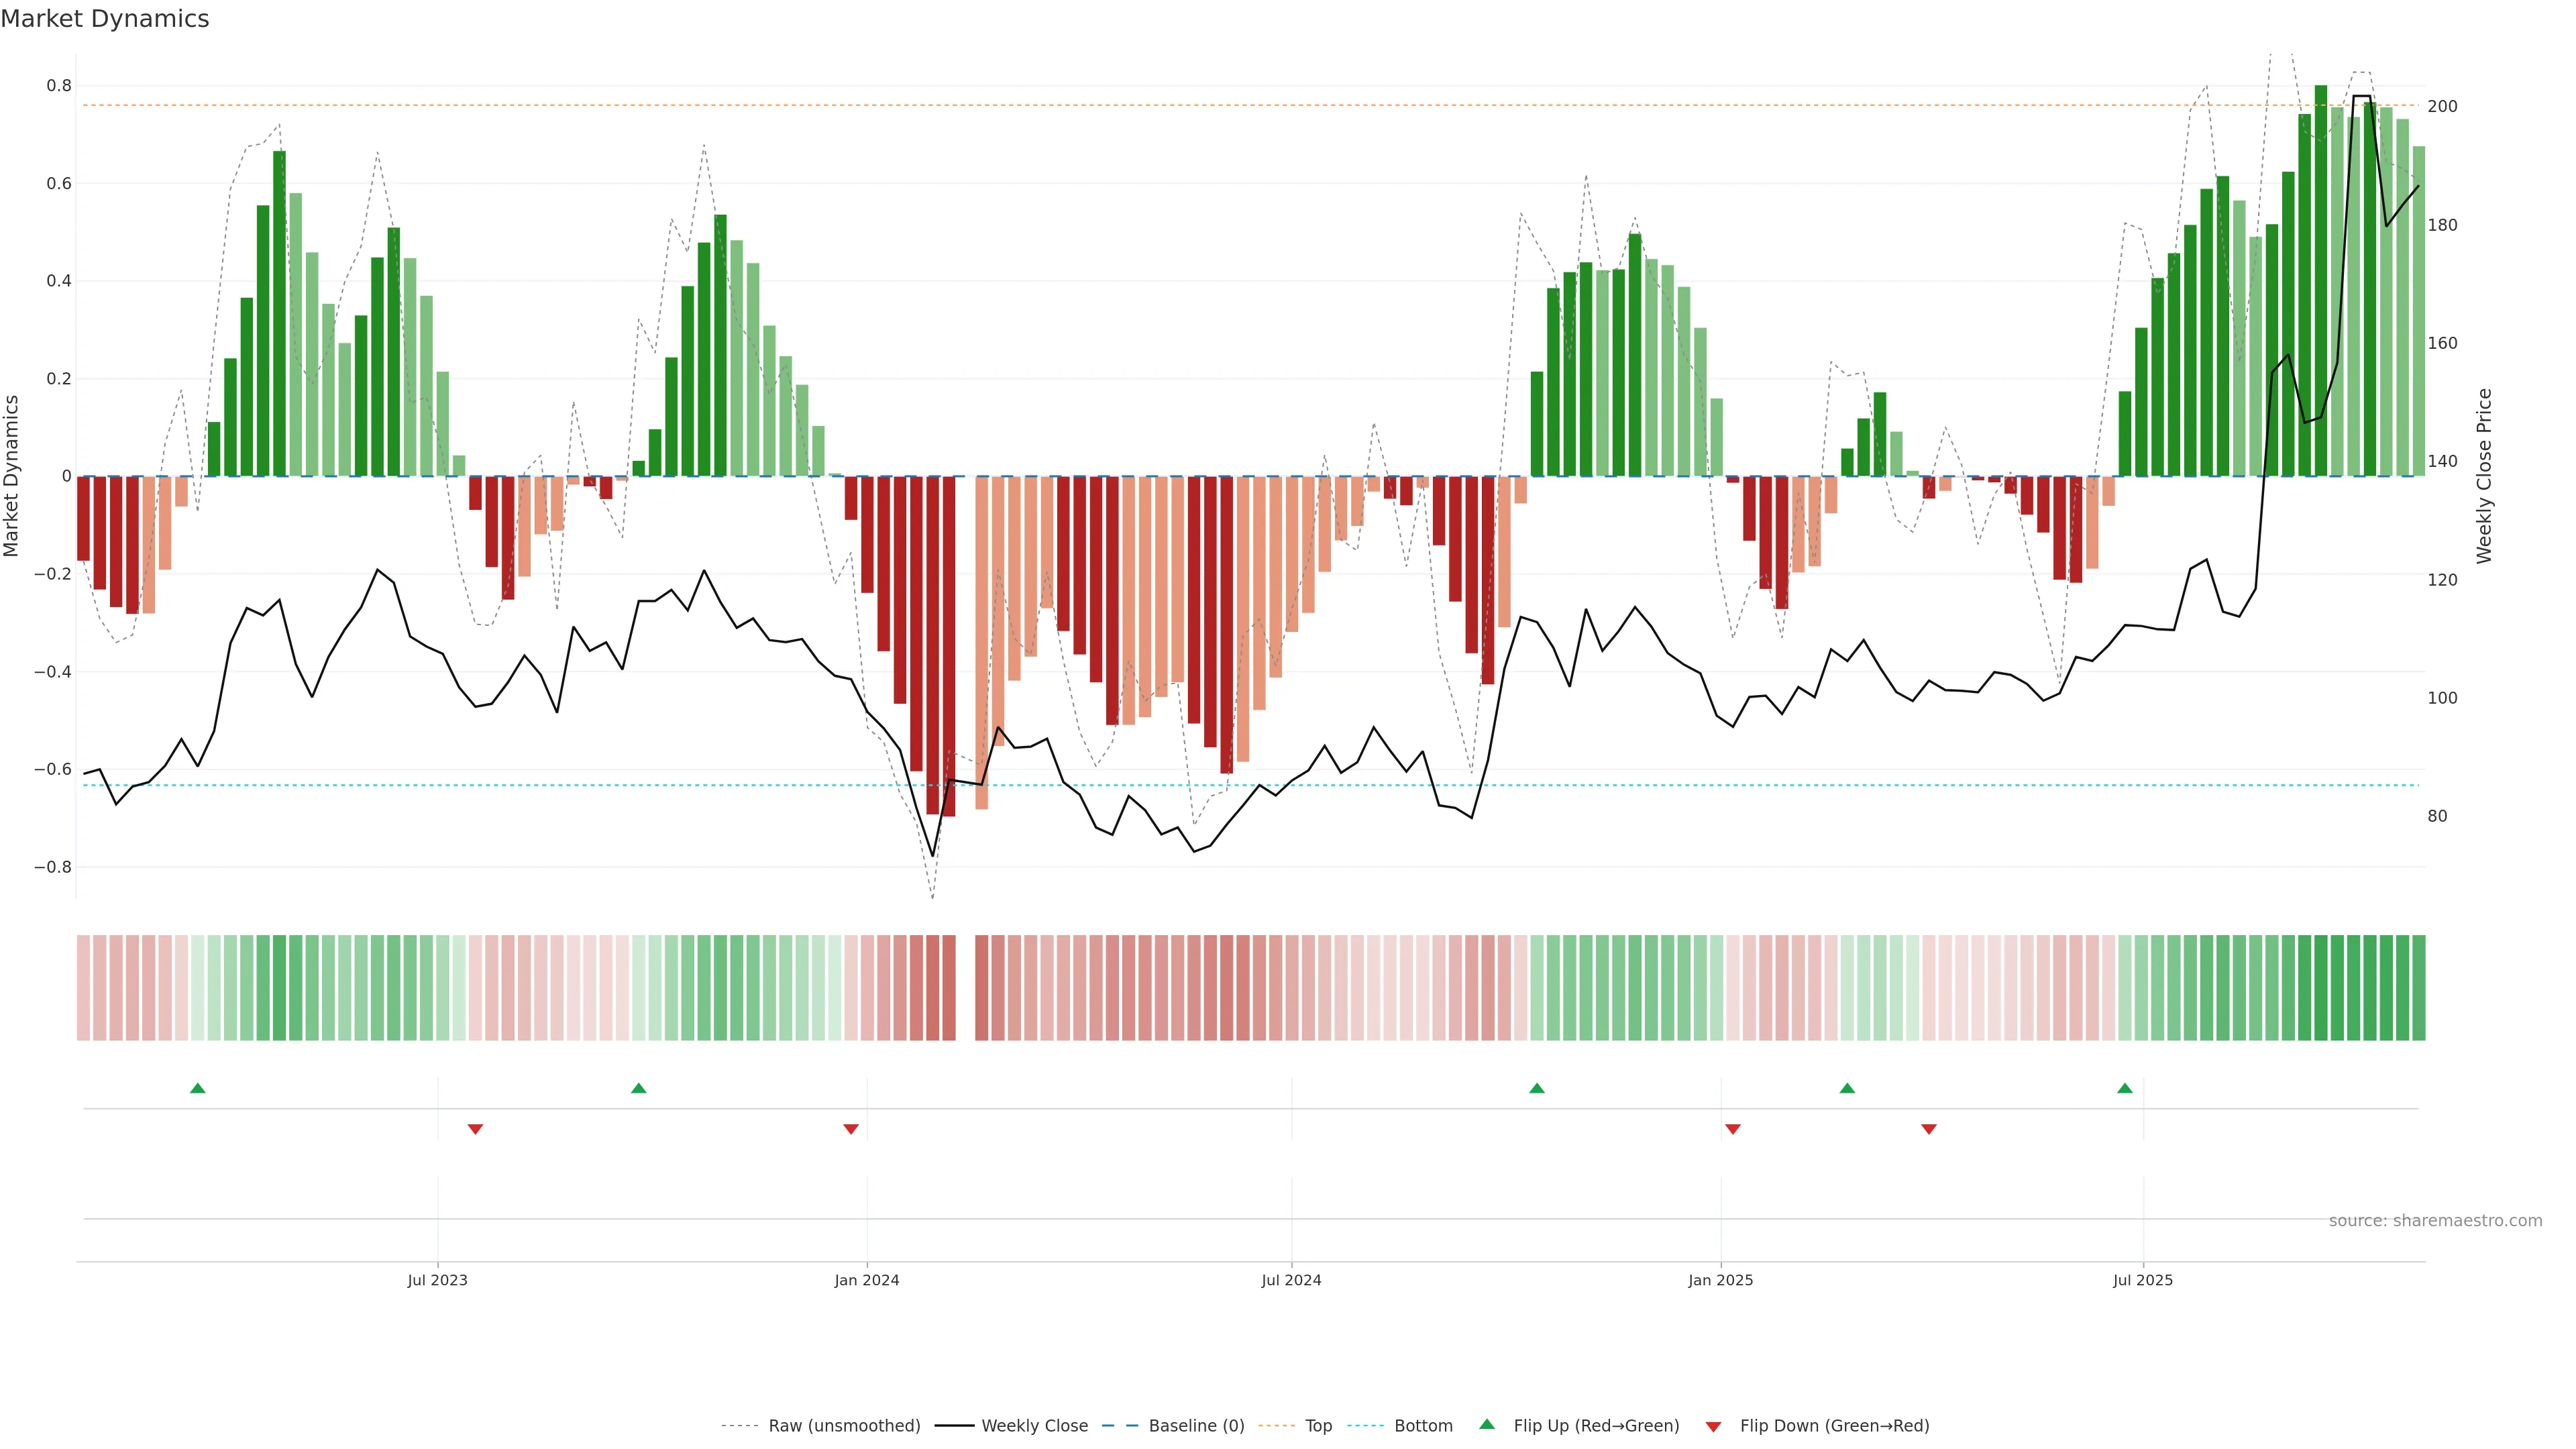Click the red triangle icon in legend

pyautogui.click(x=1713, y=1427)
